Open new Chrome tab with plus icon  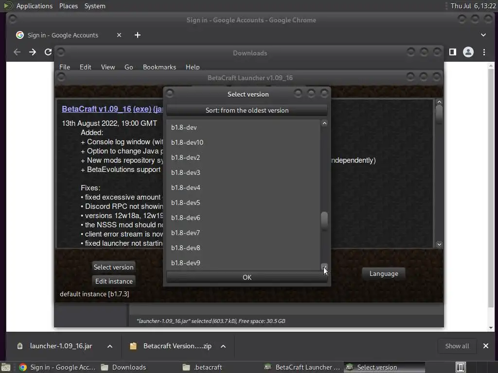138,35
